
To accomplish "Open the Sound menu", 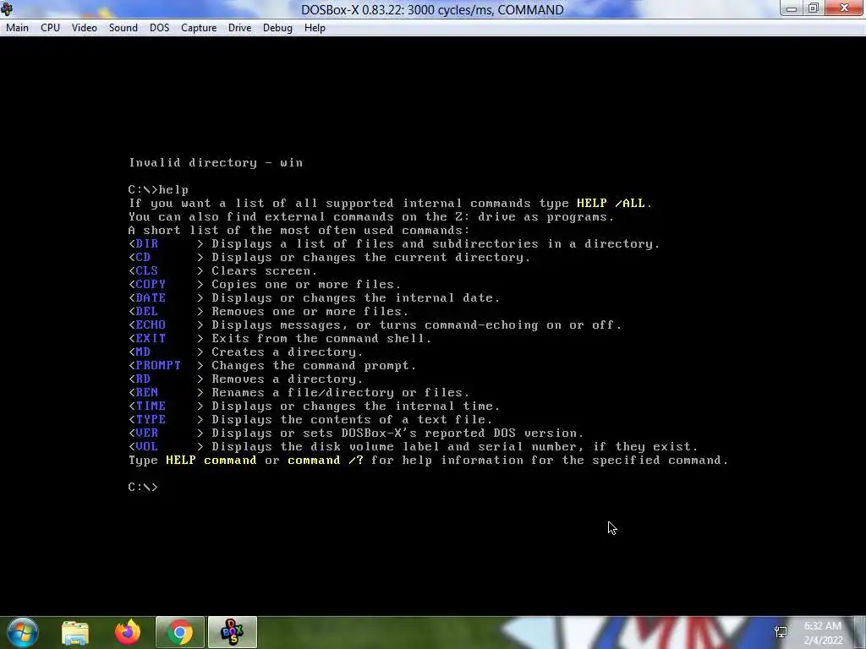I will (123, 28).
